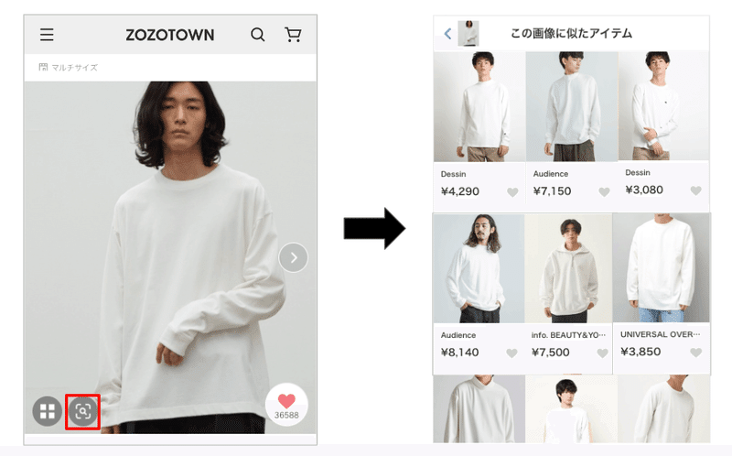Favorite the item with 36588 likes
This screenshot has width=732, height=456.
(x=286, y=405)
